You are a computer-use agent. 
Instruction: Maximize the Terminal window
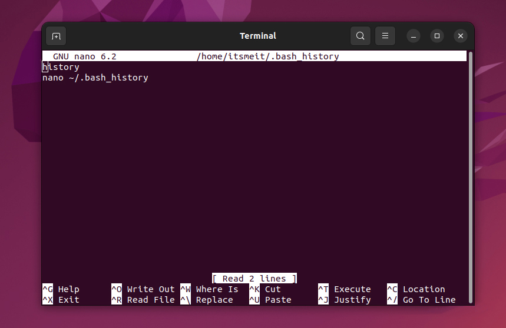coord(437,36)
